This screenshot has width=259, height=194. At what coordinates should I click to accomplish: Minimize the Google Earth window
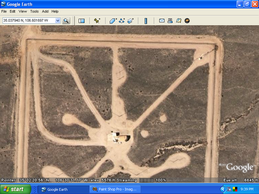pos(240,4)
